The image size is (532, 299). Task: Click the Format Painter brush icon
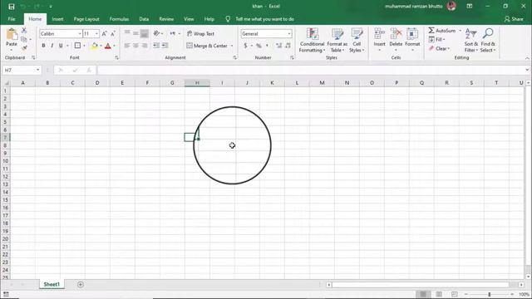24,48
